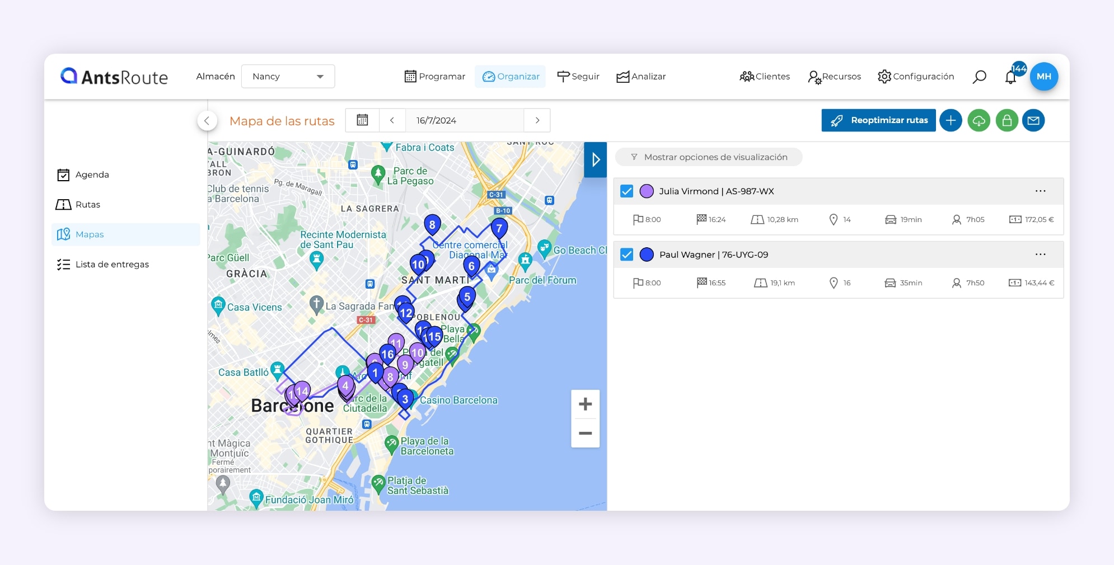Click the blue plus add button
Image resolution: width=1114 pixels, height=565 pixels.
pos(951,120)
